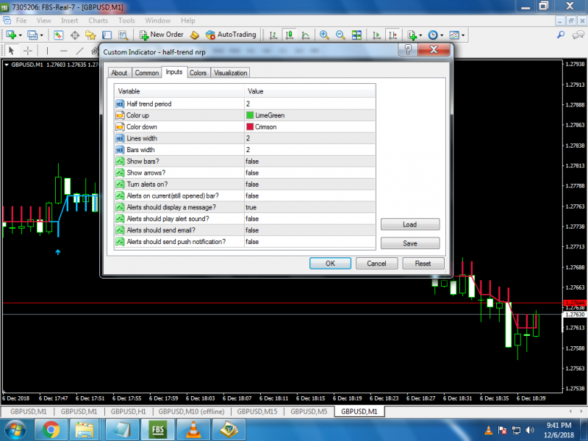Screen dimensions: 588x441
Task: Click the Crimson color swatch
Action: pyautogui.click(x=250, y=126)
